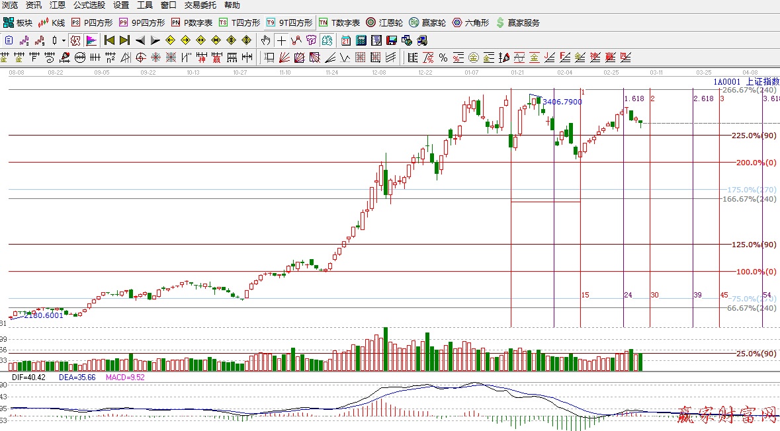This screenshot has width=780, height=431.
Task: Click the save floppy disk icon
Action: 391,40
